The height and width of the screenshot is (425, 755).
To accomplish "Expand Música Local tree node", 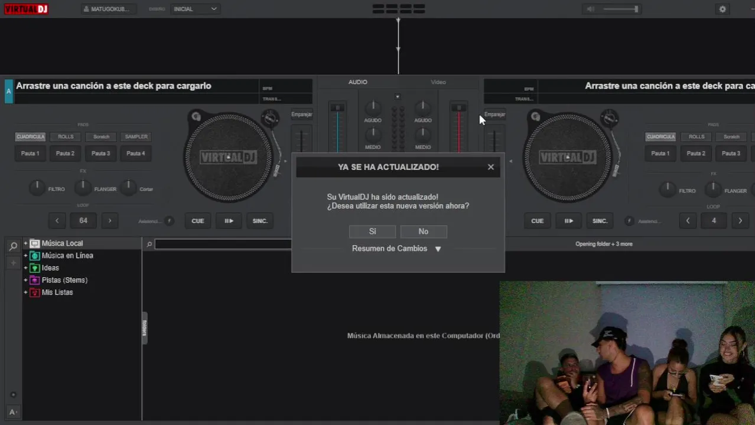I will pos(25,243).
